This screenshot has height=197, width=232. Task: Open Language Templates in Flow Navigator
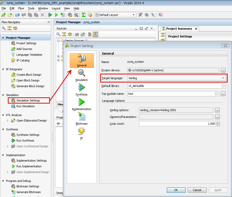pyautogui.click(x=29, y=55)
